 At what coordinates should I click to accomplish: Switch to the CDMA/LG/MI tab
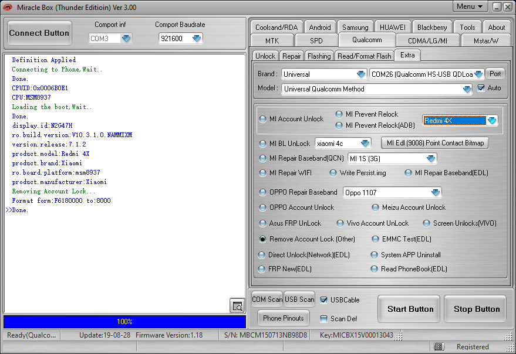tap(427, 41)
